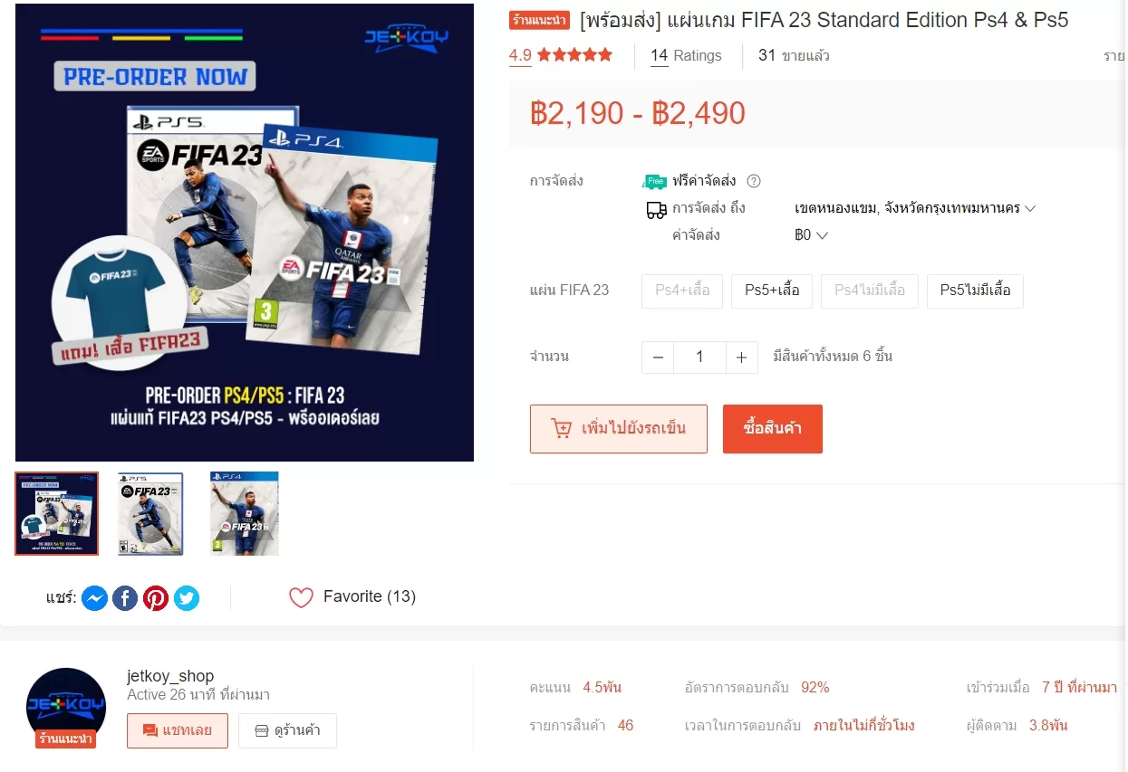Open the 14 Ratings section
Screen dimensions: 1128x772
point(686,55)
